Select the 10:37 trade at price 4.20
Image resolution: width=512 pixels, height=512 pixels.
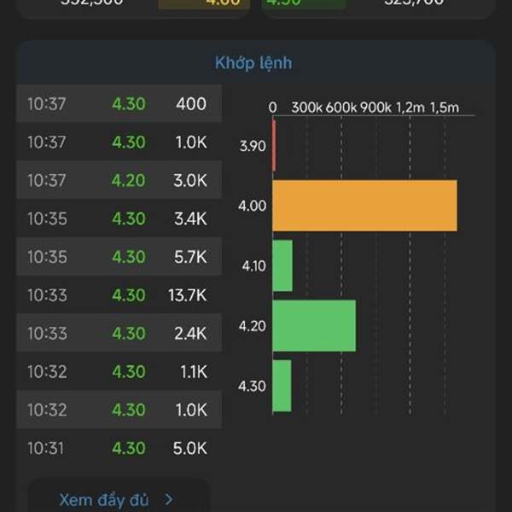(x=118, y=181)
